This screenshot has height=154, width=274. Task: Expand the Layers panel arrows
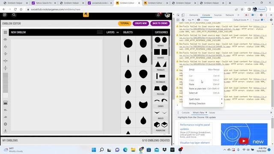click(x=118, y=33)
